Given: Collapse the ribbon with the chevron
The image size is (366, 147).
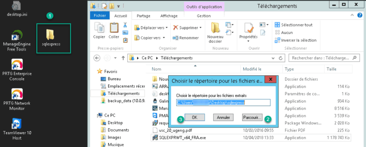Looking at the screenshot, I should coord(352,16).
